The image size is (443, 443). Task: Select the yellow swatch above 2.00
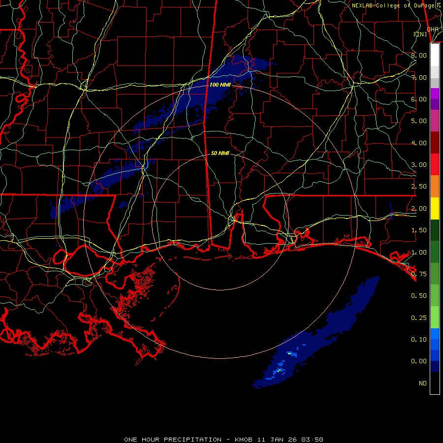[435, 208]
